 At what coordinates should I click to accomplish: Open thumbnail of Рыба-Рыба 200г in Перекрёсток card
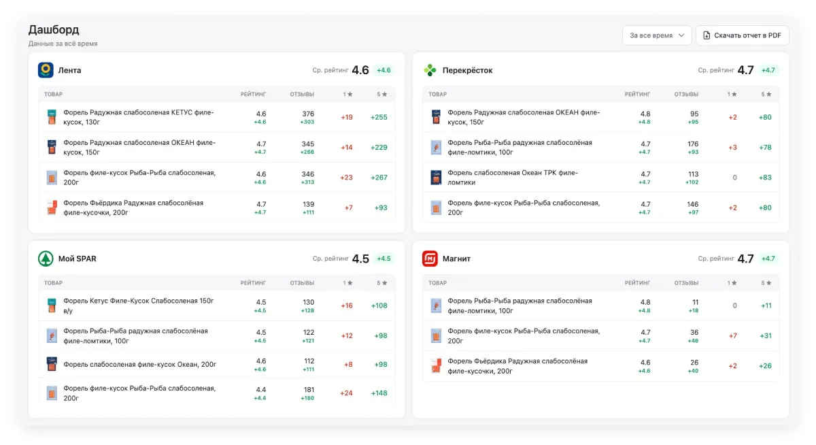tap(436, 208)
